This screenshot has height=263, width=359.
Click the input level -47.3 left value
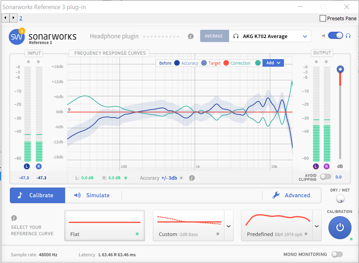tap(24, 178)
